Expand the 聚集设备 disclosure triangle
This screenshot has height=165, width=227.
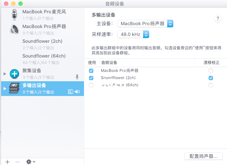[5, 74]
